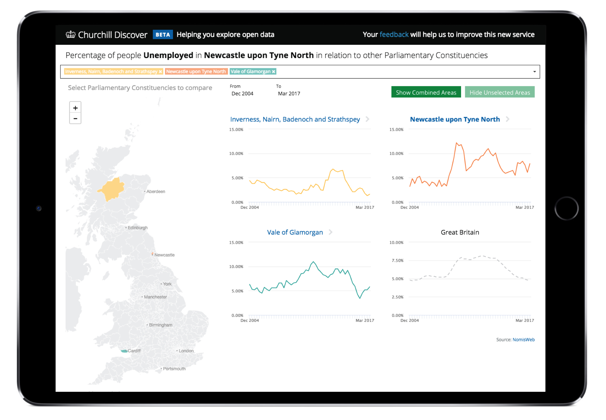
Task: Zoom out of the map with the minus control
Action: (x=75, y=118)
